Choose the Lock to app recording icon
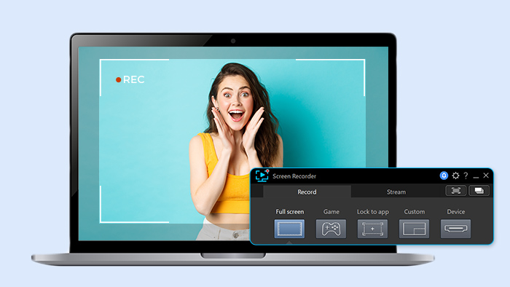510x287 pixels. (x=373, y=229)
